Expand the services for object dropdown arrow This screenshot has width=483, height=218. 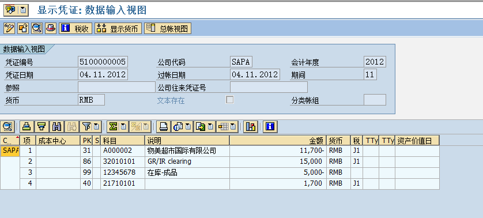point(23,10)
